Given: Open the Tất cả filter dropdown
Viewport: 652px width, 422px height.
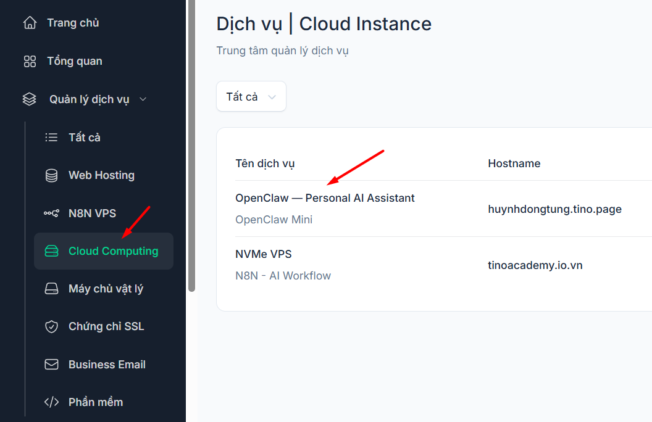Looking at the screenshot, I should tap(251, 96).
